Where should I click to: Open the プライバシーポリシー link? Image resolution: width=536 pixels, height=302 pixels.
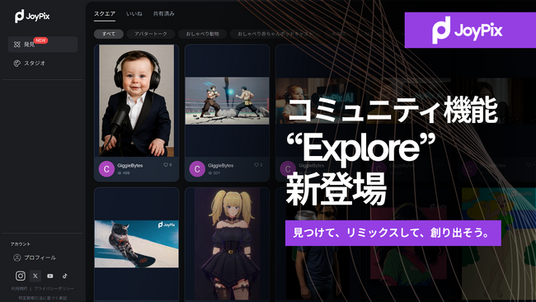(54, 289)
